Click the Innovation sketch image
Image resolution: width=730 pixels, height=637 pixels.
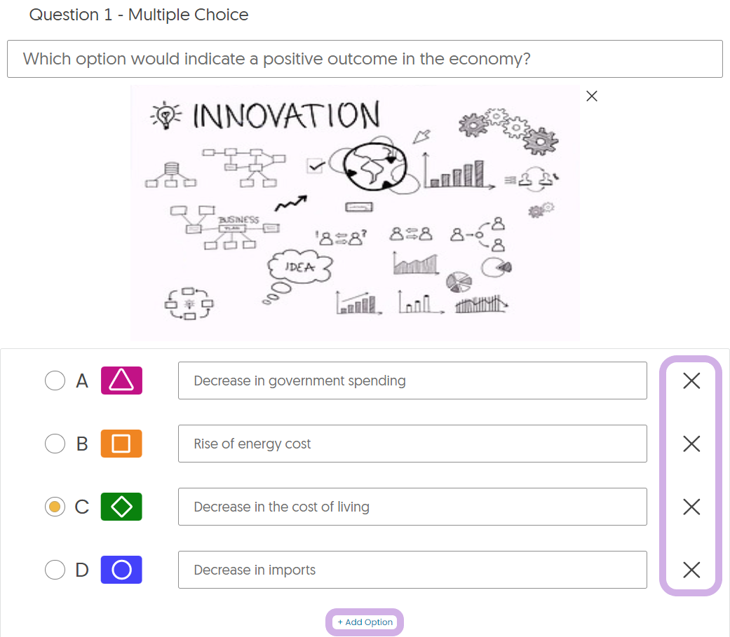(x=355, y=212)
